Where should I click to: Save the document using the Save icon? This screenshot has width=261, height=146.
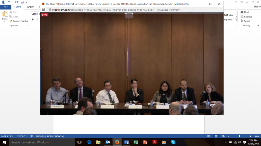22,2
